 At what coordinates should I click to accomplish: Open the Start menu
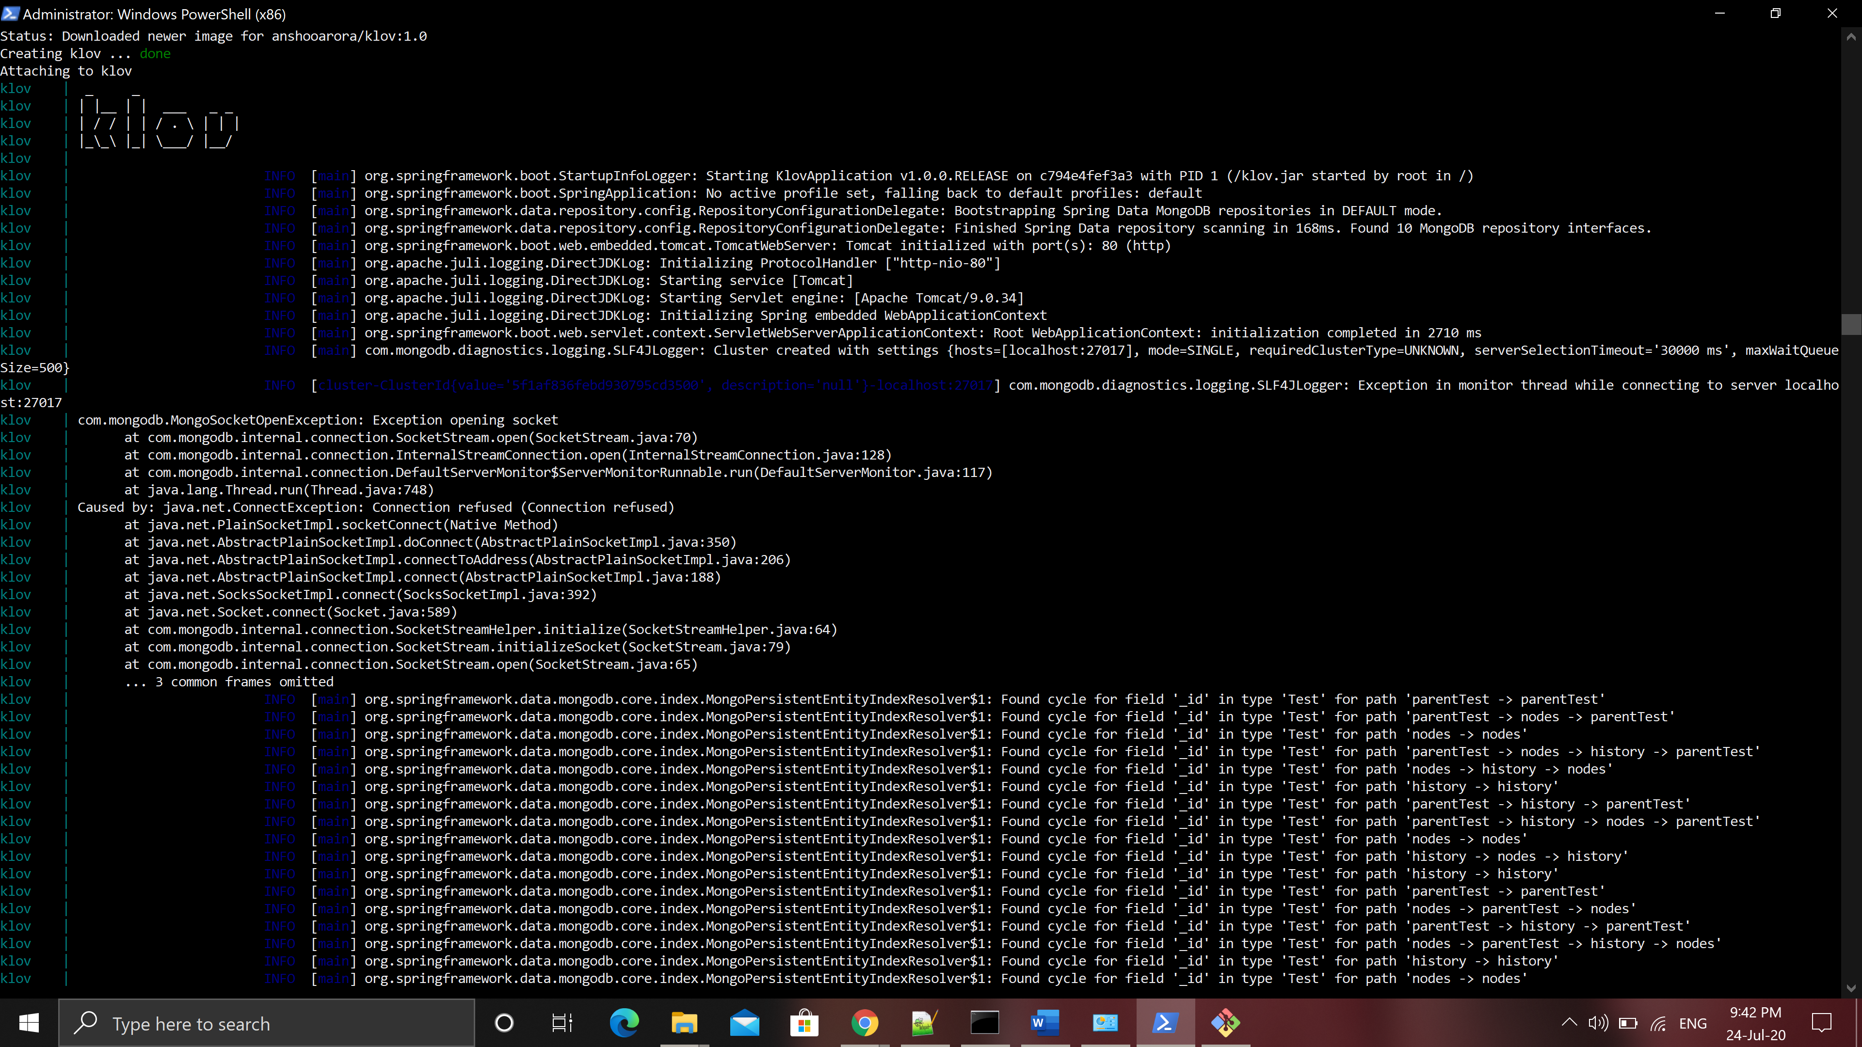(x=29, y=1023)
